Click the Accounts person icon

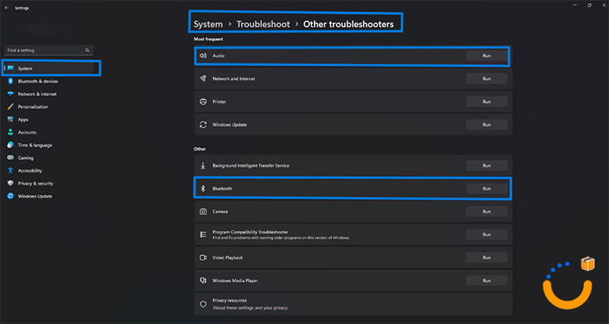11,132
